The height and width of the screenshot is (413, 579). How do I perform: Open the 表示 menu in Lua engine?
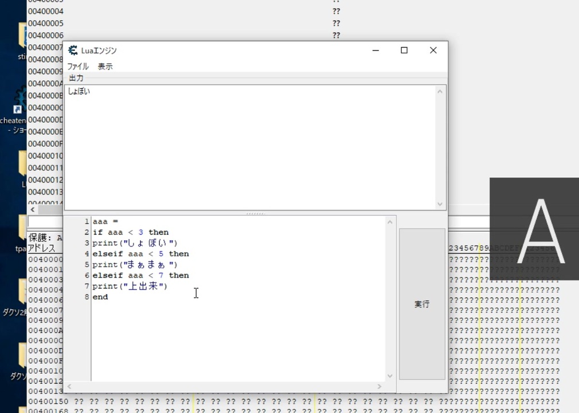click(105, 67)
